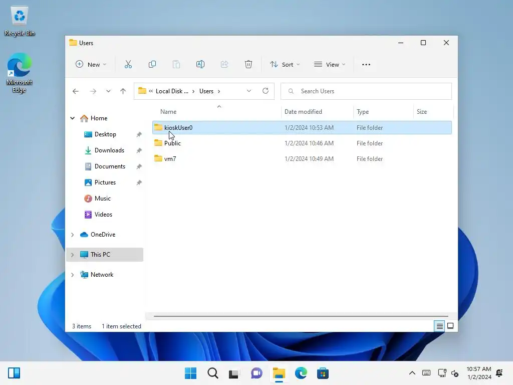Open Downloads in navigation pane

[109, 150]
